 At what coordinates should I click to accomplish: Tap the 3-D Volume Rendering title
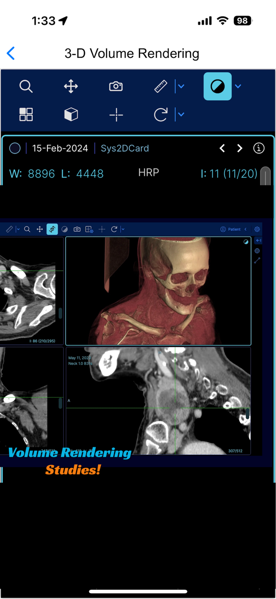(132, 54)
